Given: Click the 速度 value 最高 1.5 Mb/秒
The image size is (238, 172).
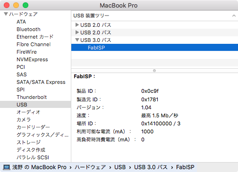Looking at the screenshot, I should pos(160,115).
